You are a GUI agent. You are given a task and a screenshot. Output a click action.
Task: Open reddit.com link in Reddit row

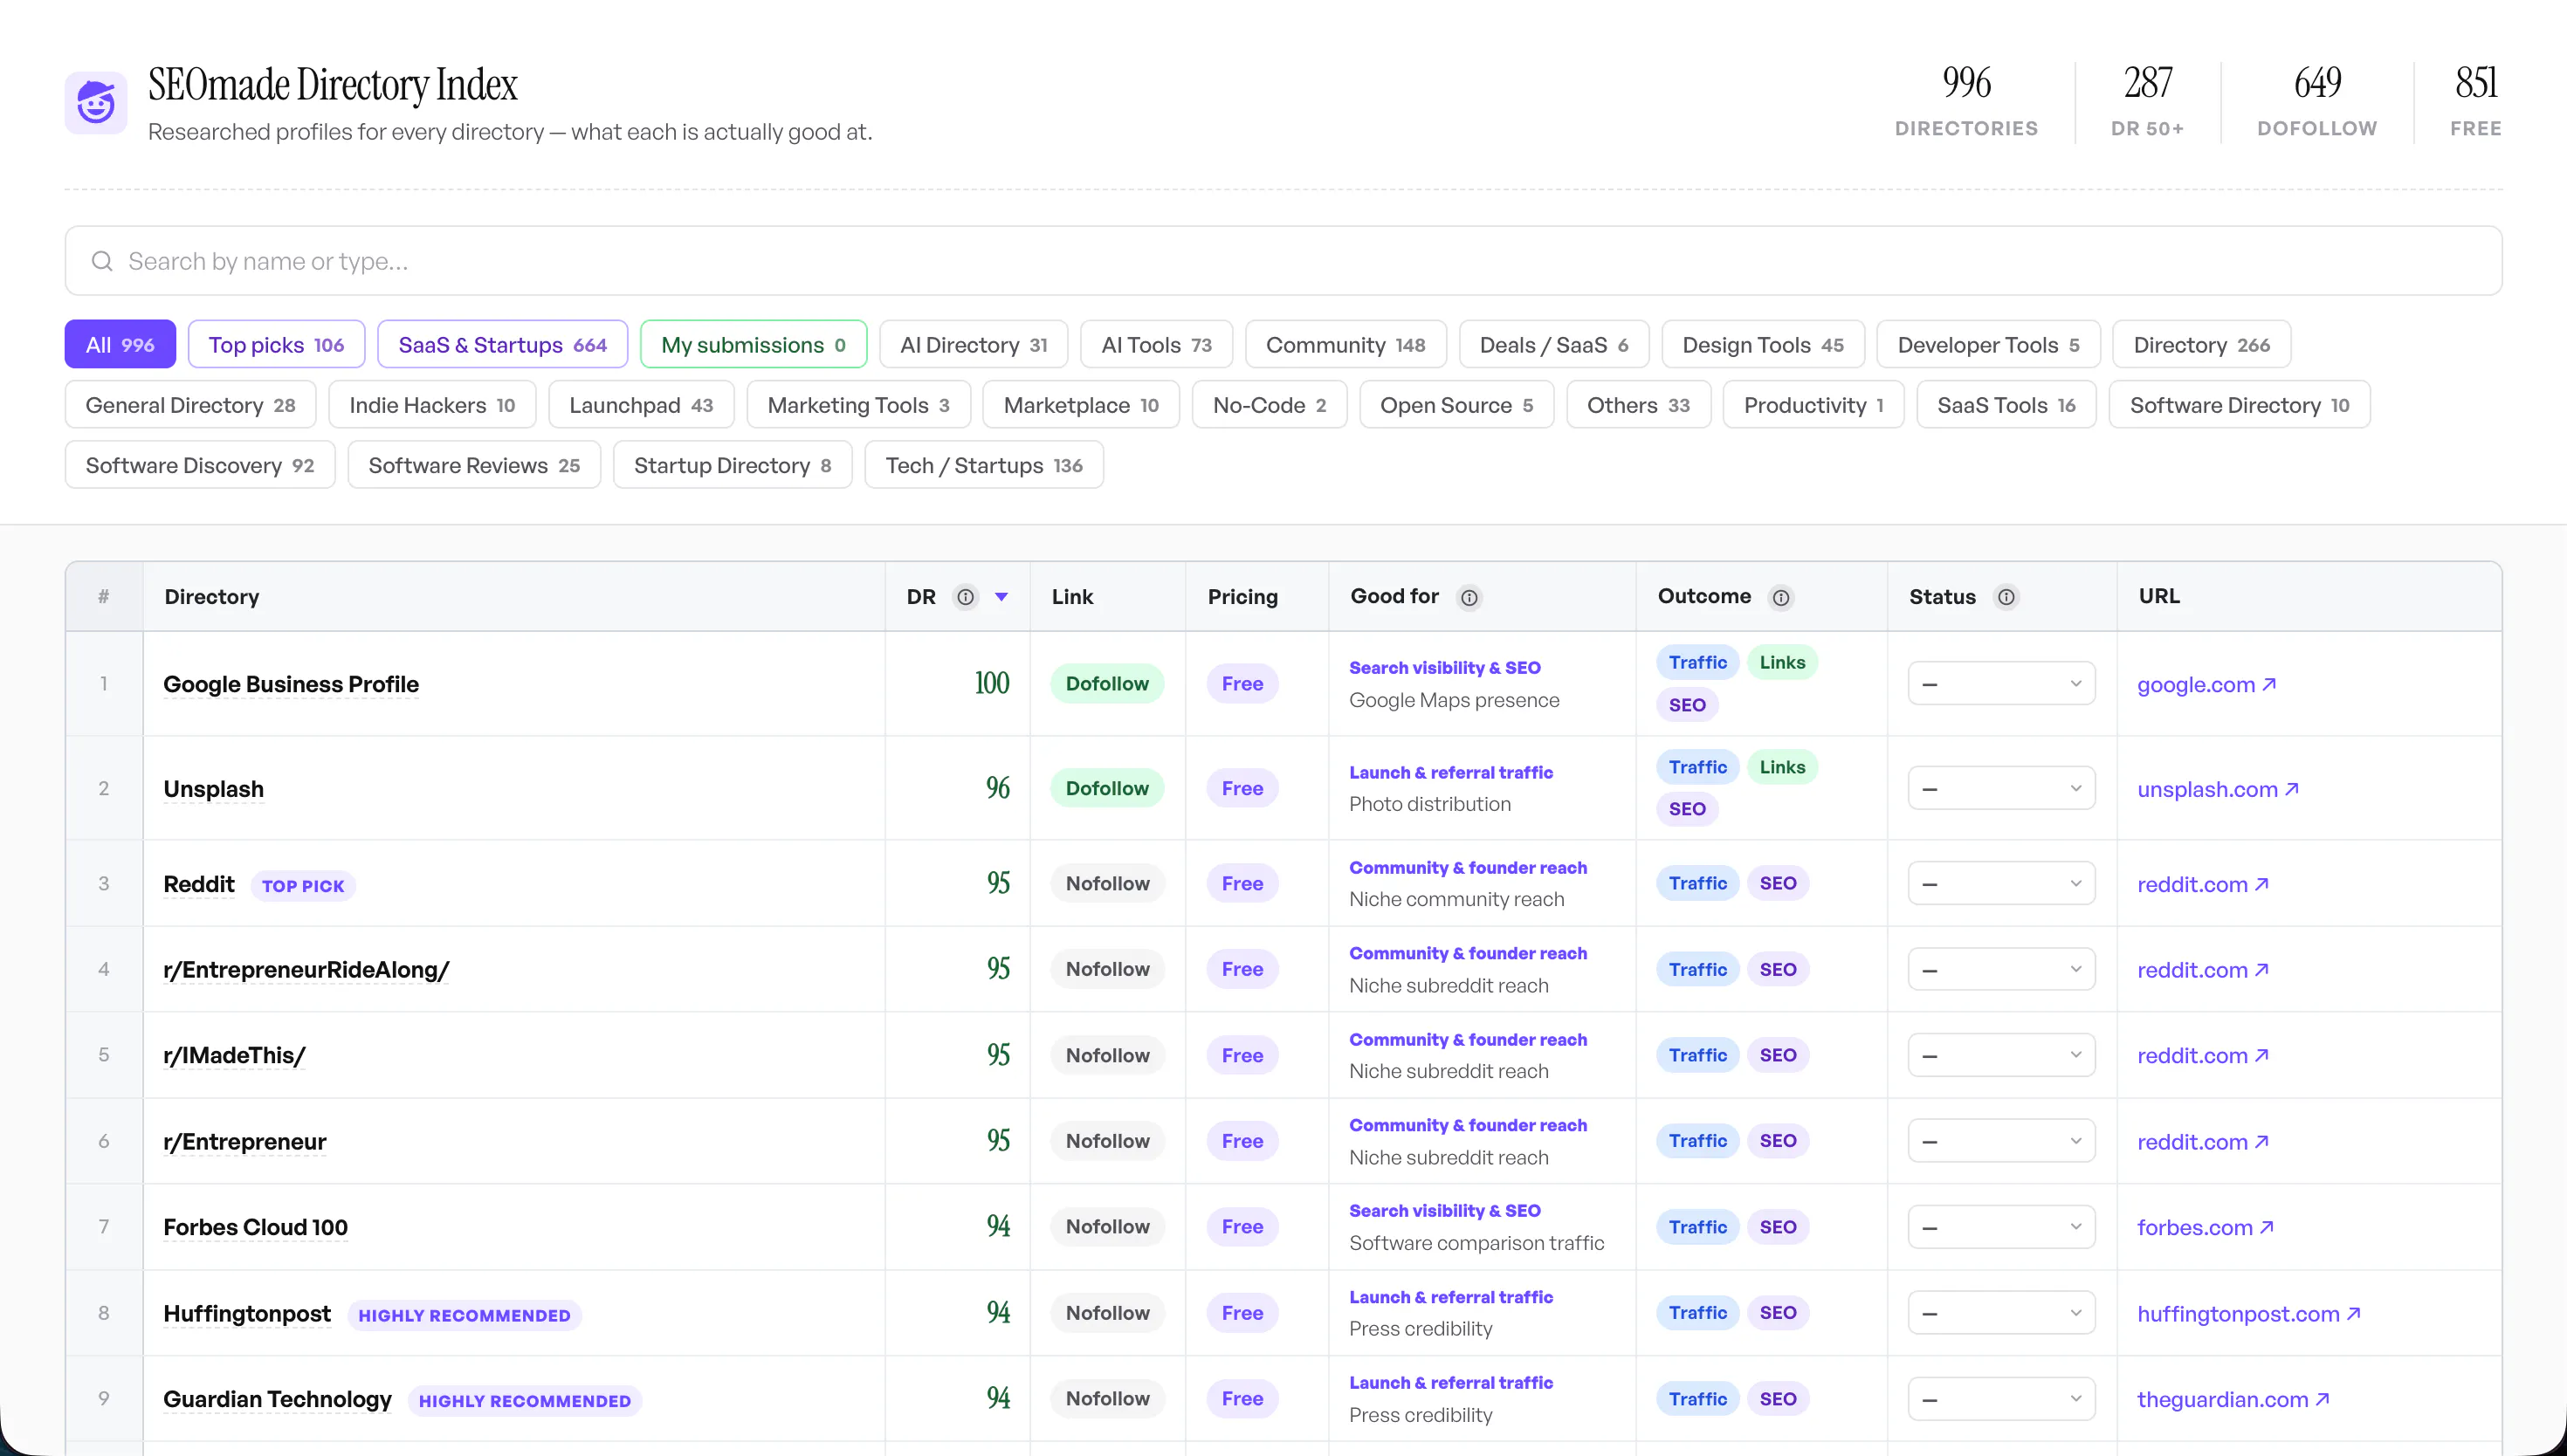pyautogui.click(x=2203, y=884)
